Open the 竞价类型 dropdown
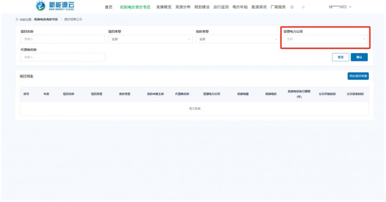Image resolution: width=386 pixels, height=202 pixels. tap(237, 39)
